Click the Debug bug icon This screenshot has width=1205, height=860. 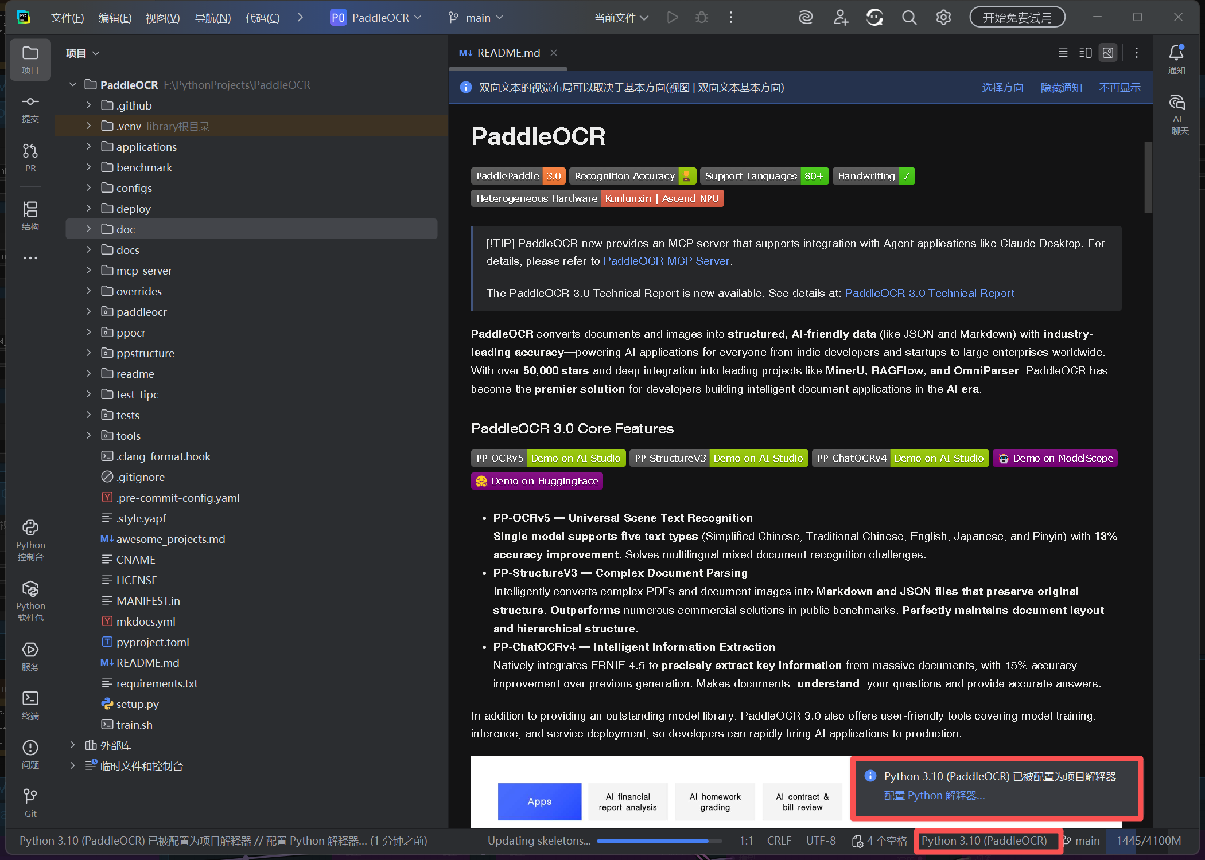click(x=701, y=18)
